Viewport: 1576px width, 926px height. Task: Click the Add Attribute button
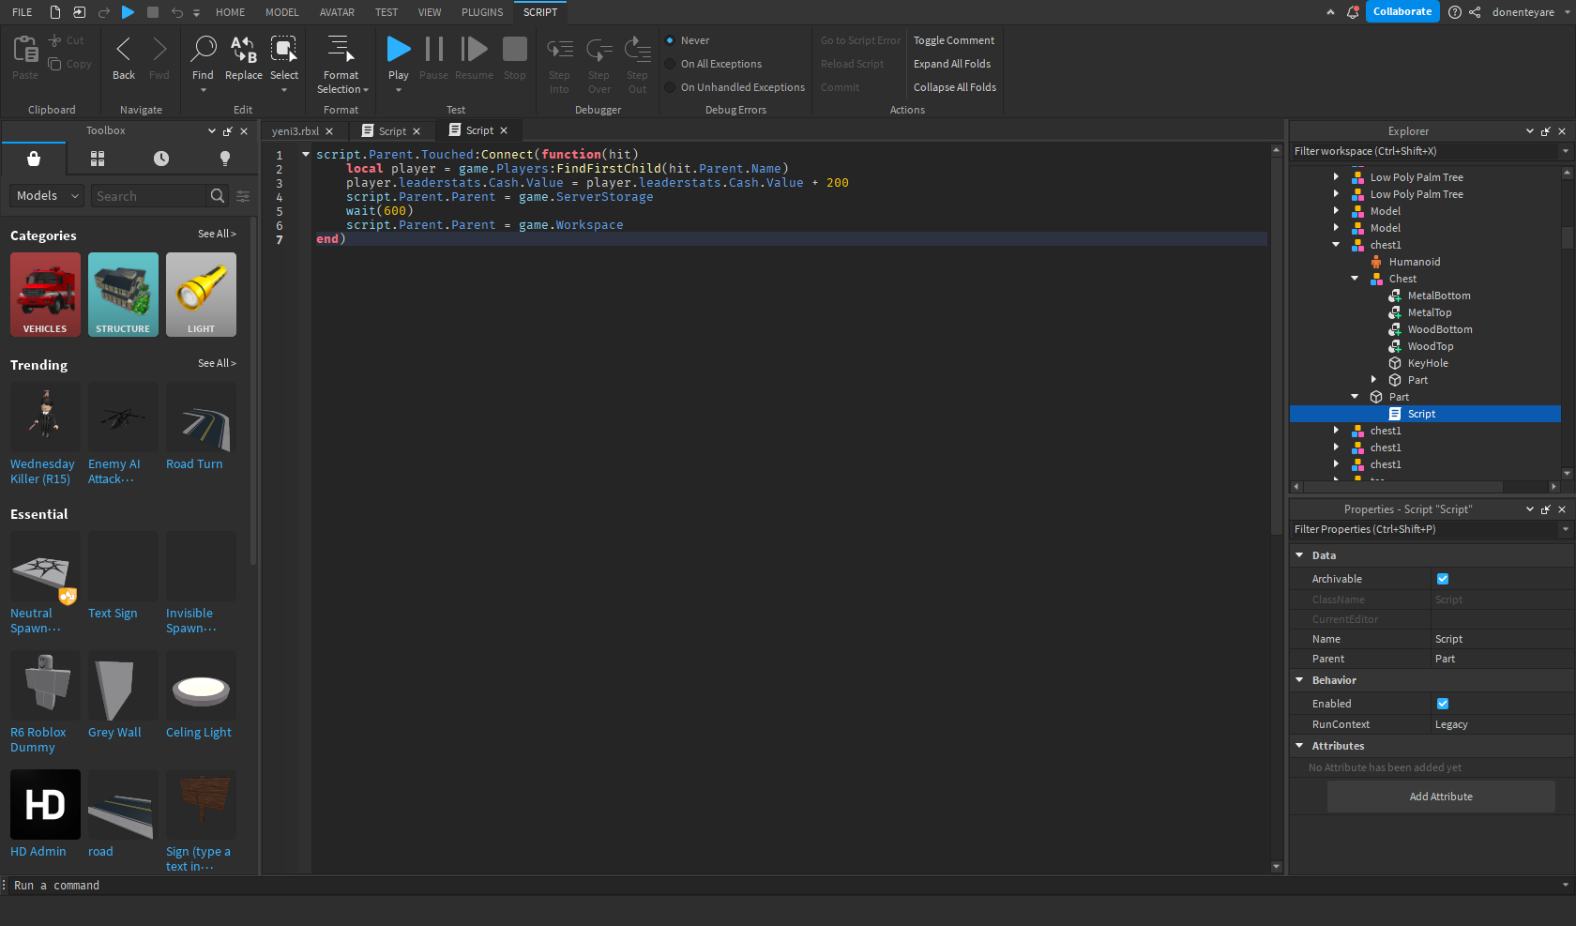1441,796
